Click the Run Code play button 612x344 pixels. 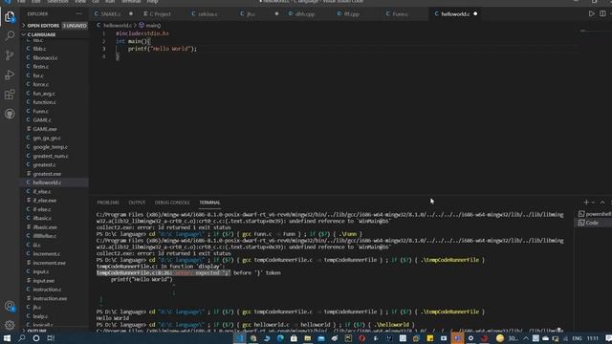591,13
